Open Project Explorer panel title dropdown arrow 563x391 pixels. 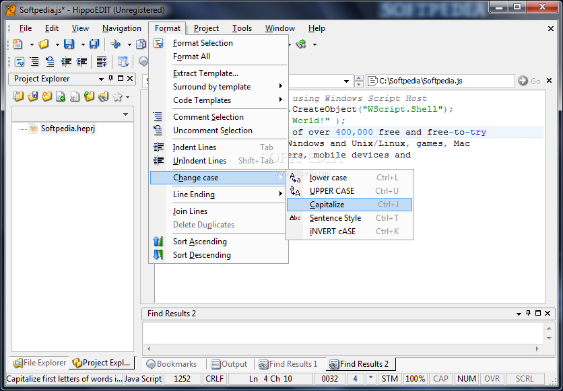point(101,79)
